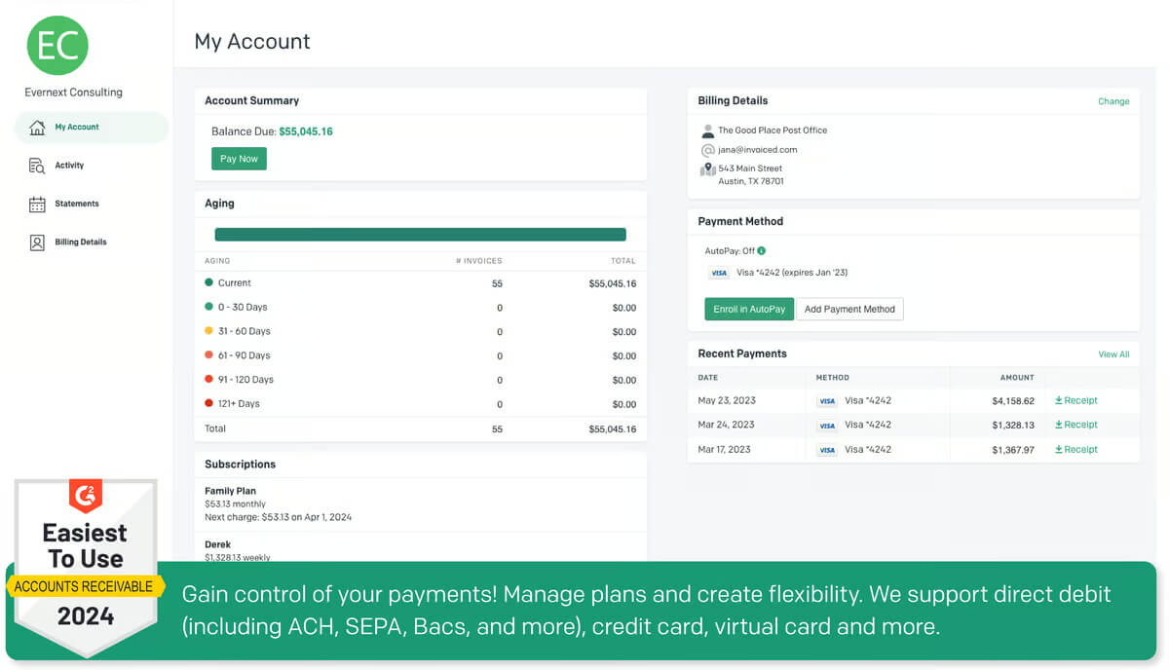The image size is (1169, 670).
Task: Click the red dot next to 121+ Days
Action: point(208,403)
